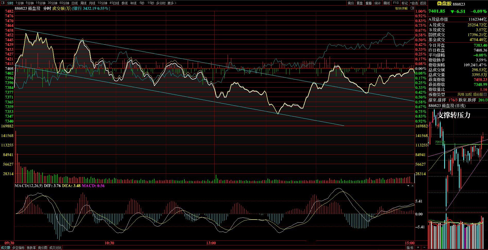488x250 pixels.
Task: Switch to the 日线 daily chart
Action: [75, 3]
